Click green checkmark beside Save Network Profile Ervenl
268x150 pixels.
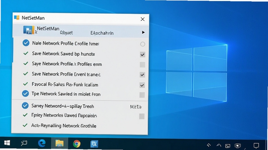[26, 74]
